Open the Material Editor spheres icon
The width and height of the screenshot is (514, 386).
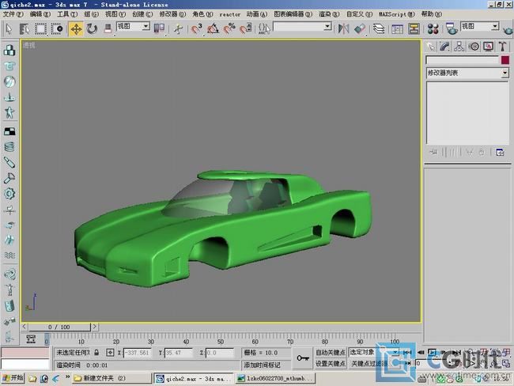(x=433, y=28)
